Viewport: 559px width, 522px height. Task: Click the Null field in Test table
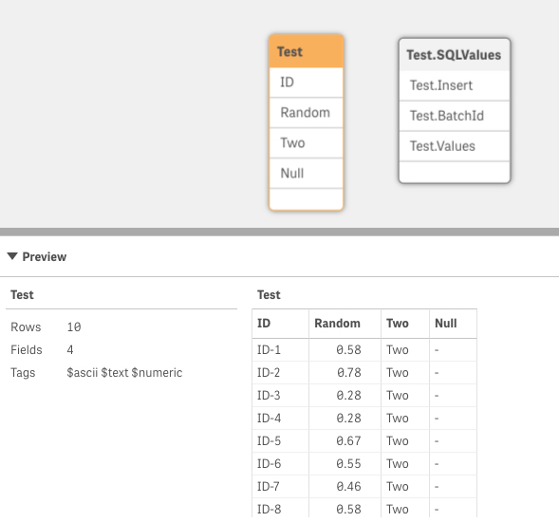(x=307, y=174)
